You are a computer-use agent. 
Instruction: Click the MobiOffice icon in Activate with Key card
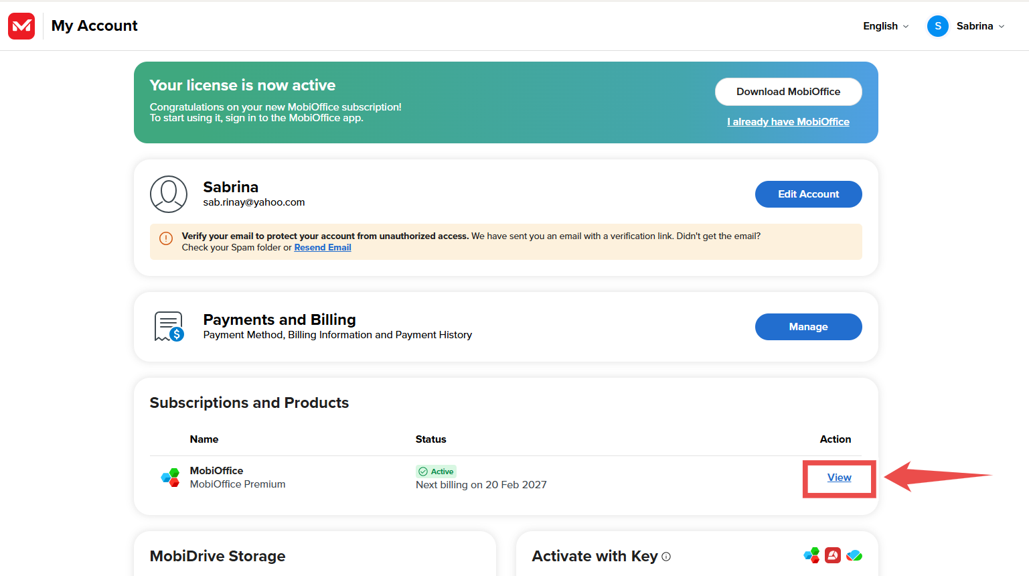[x=811, y=555]
